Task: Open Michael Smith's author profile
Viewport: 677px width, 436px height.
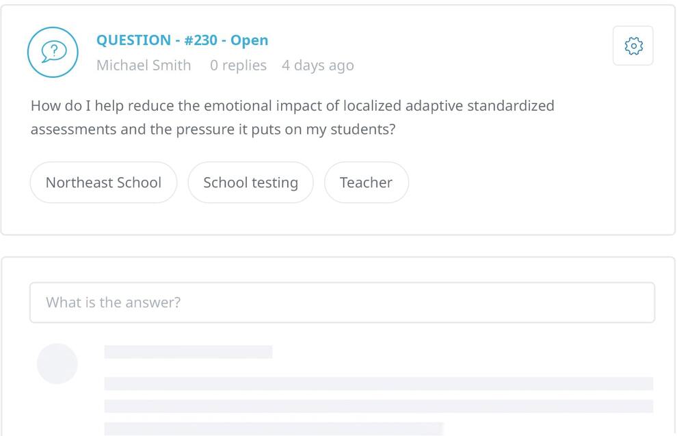Action: [144, 66]
